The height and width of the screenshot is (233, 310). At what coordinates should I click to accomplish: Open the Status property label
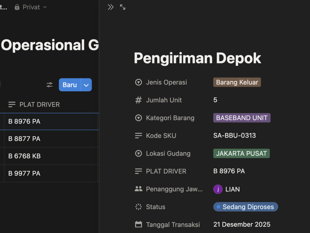tap(155, 207)
